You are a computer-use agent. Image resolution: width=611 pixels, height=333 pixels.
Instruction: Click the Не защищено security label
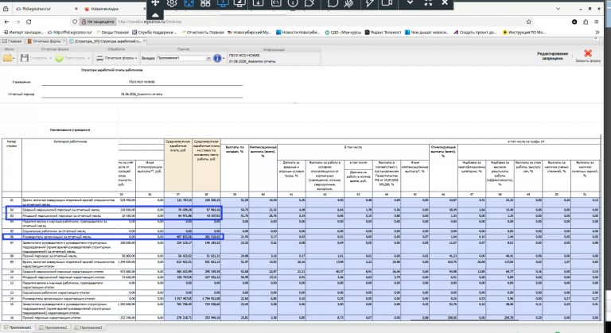tap(97, 21)
